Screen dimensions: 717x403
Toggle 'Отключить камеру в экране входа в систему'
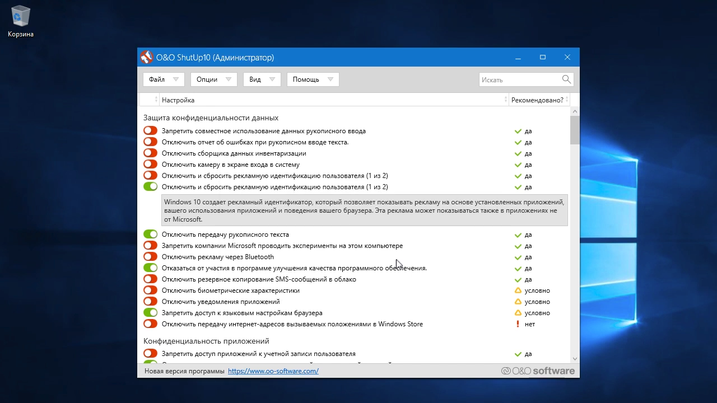coord(150,164)
